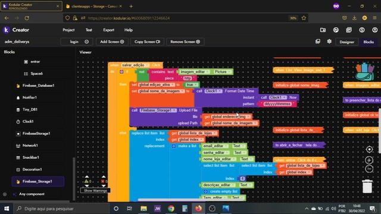This screenshot has height=214, width=381.
Task: Click the Add Screen button
Action: 112,42
